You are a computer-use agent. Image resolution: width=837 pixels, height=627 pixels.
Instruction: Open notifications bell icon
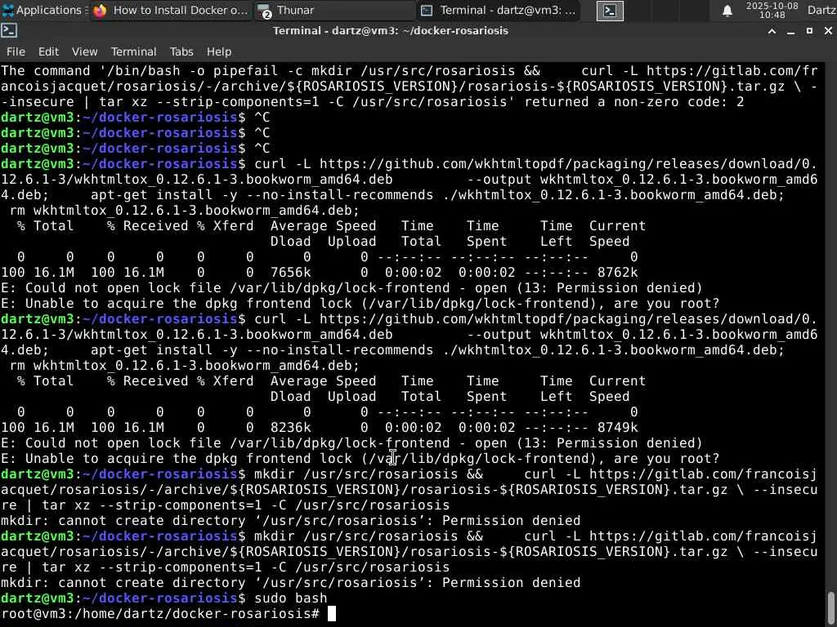pos(727,11)
